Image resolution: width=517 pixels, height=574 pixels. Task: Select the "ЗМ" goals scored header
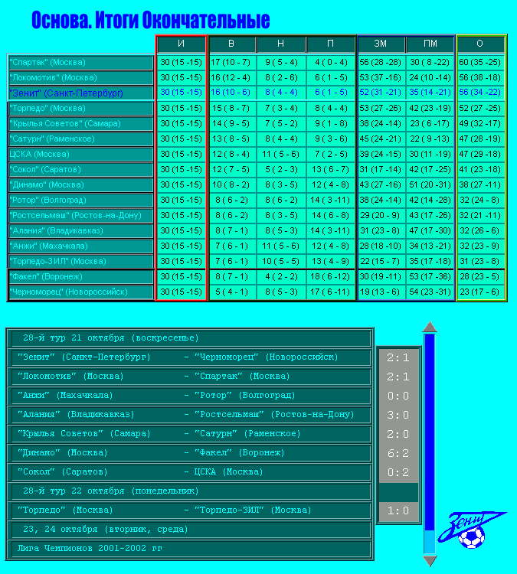381,44
